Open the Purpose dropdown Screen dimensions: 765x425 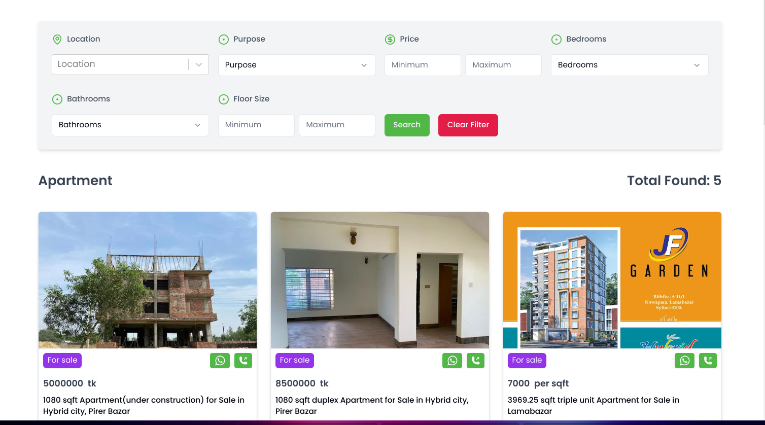[x=296, y=65]
